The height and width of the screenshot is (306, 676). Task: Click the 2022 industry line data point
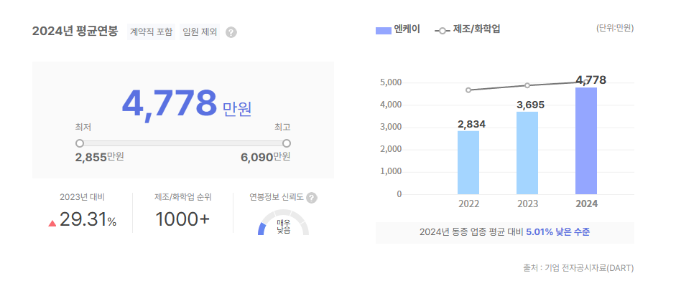468,90
